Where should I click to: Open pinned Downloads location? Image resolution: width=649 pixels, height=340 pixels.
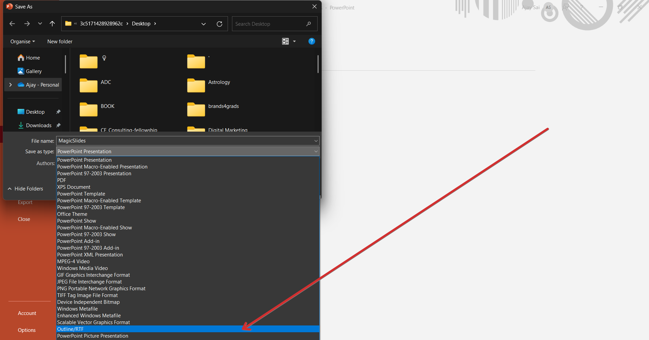click(39, 126)
